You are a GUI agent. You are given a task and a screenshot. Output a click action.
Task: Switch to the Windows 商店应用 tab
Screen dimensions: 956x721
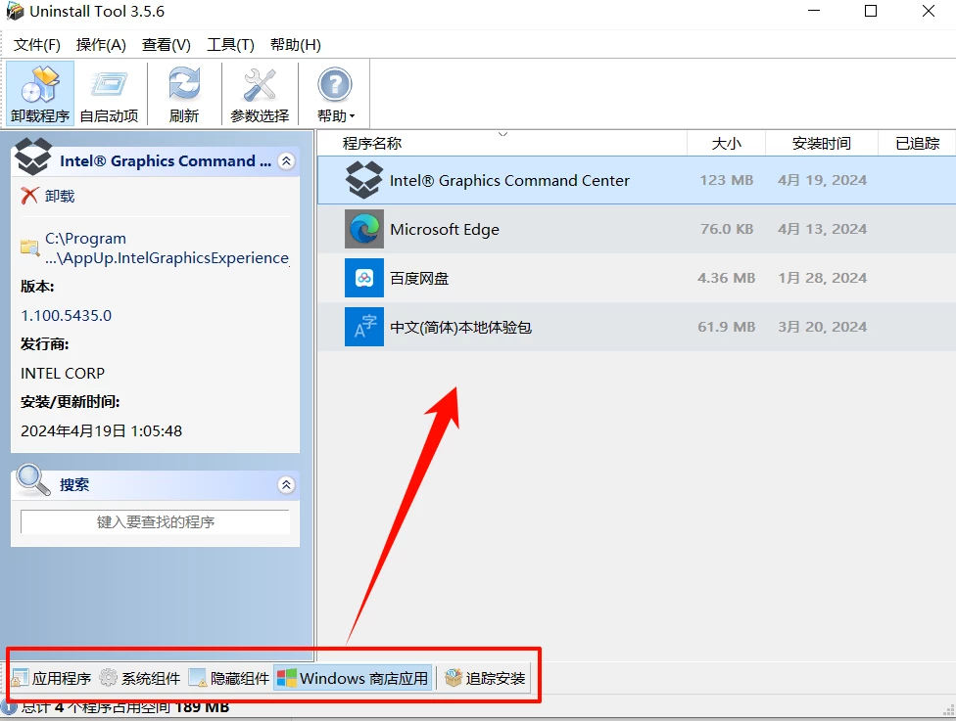(353, 678)
